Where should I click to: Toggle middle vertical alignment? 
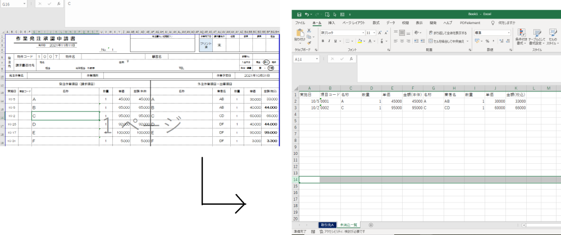(x=402, y=33)
